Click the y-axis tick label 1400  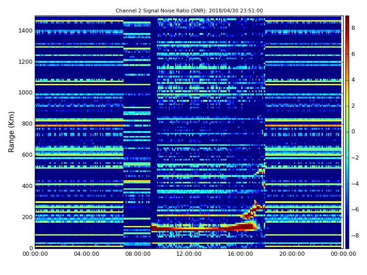(26, 31)
